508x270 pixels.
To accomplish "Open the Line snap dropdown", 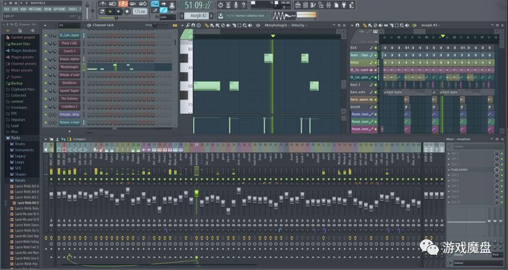I will (x=167, y=17).
